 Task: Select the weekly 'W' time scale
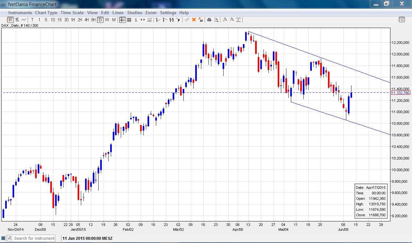click(107, 20)
